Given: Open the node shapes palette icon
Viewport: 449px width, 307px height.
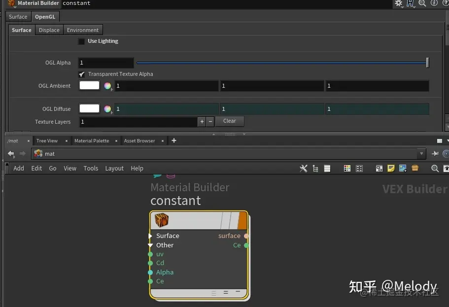Looking at the screenshot, I should (359, 169).
